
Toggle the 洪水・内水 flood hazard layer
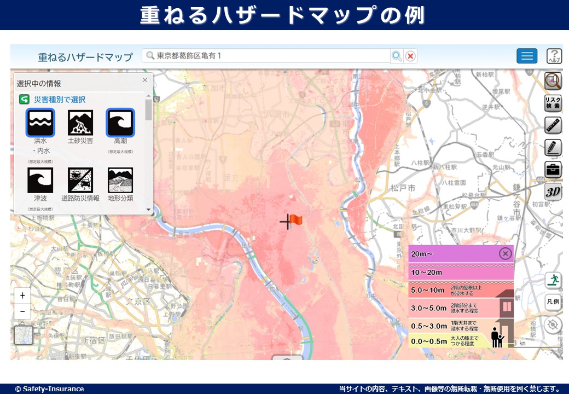[x=40, y=123]
